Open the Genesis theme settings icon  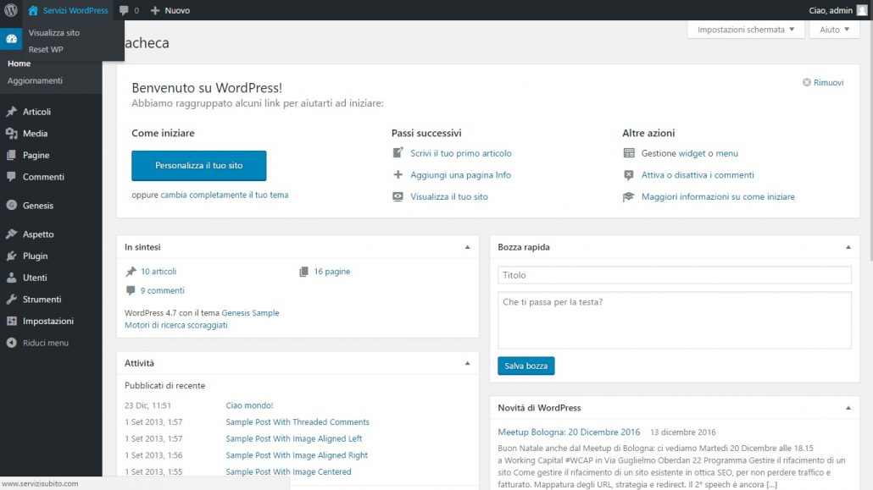click(x=12, y=205)
